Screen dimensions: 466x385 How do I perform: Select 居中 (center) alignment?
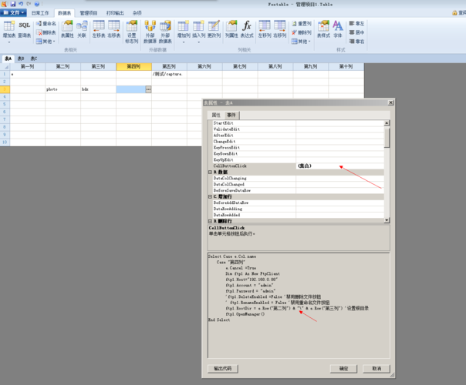tap(357, 32)
